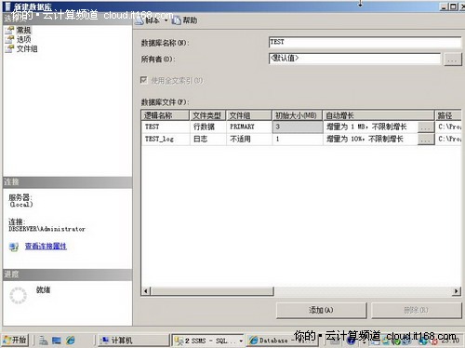Select the 常规 page icon
The width and height of the screenshot is (465, 348).
pyautogui.click(x=9, y=30)
